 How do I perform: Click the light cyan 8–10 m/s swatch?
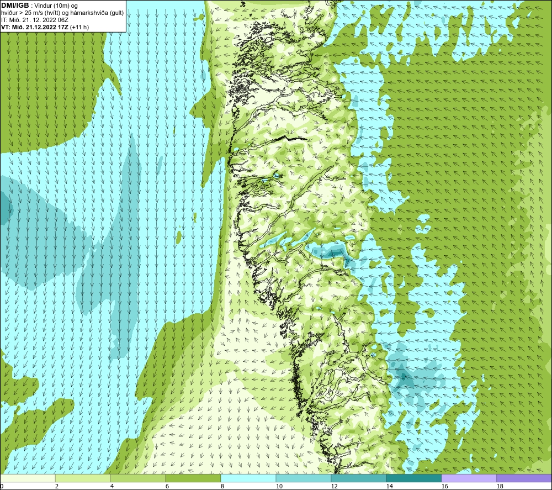click(248, 478)
